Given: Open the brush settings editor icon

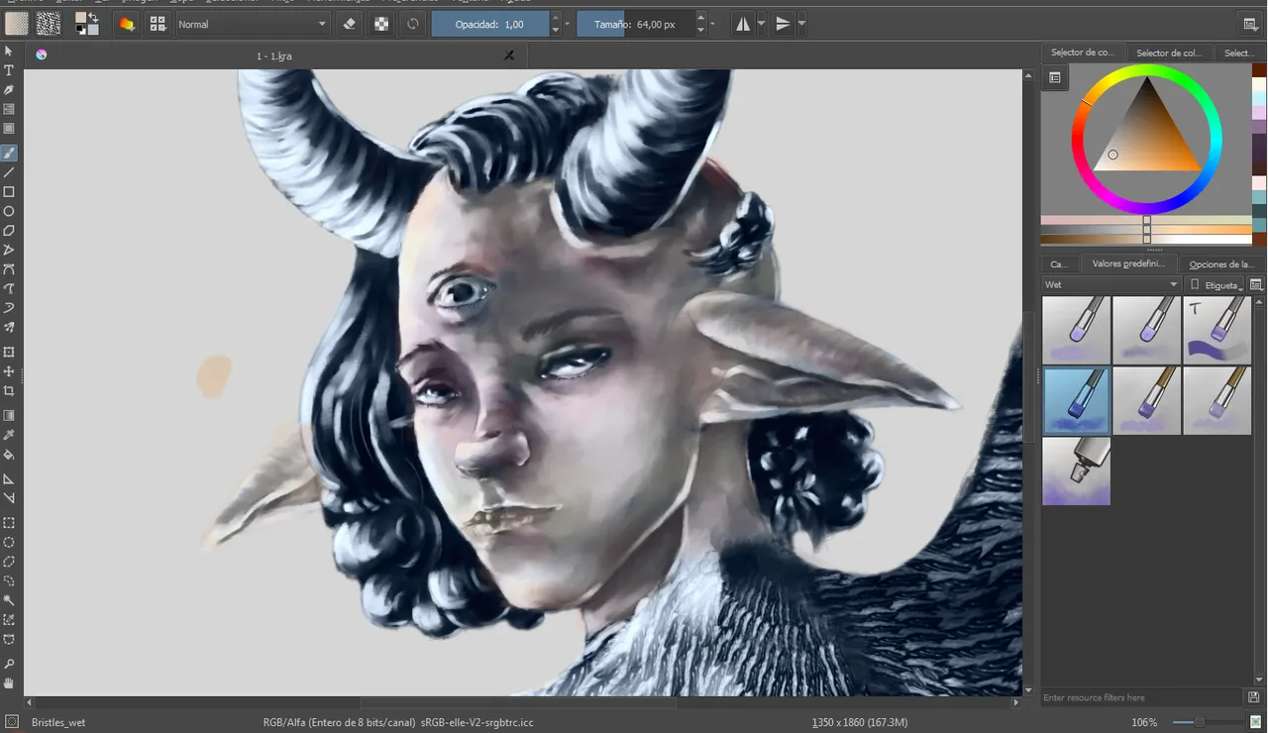Looking at the screenshot, I should (126, 24).
